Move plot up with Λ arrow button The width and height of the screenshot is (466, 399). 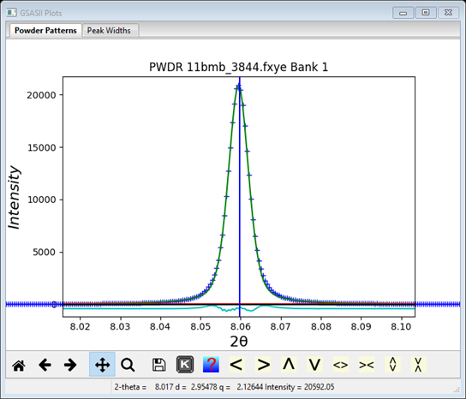pyautogui.click(x=289, y=365)
